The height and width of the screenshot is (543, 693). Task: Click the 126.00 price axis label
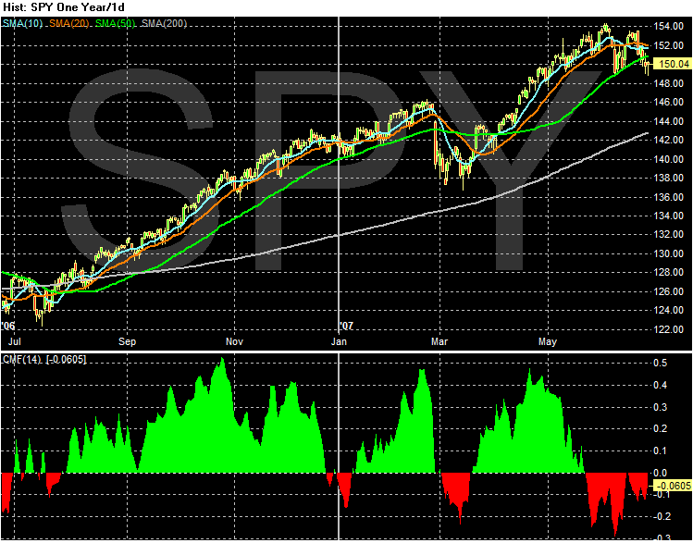[671, 291]
